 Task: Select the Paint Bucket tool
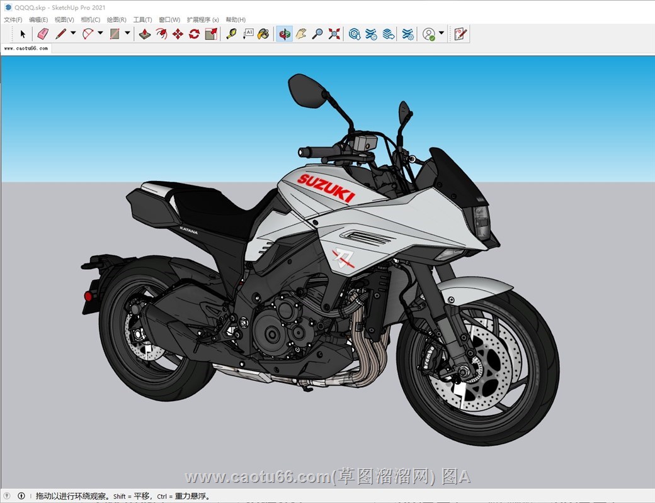click(264, 34)
